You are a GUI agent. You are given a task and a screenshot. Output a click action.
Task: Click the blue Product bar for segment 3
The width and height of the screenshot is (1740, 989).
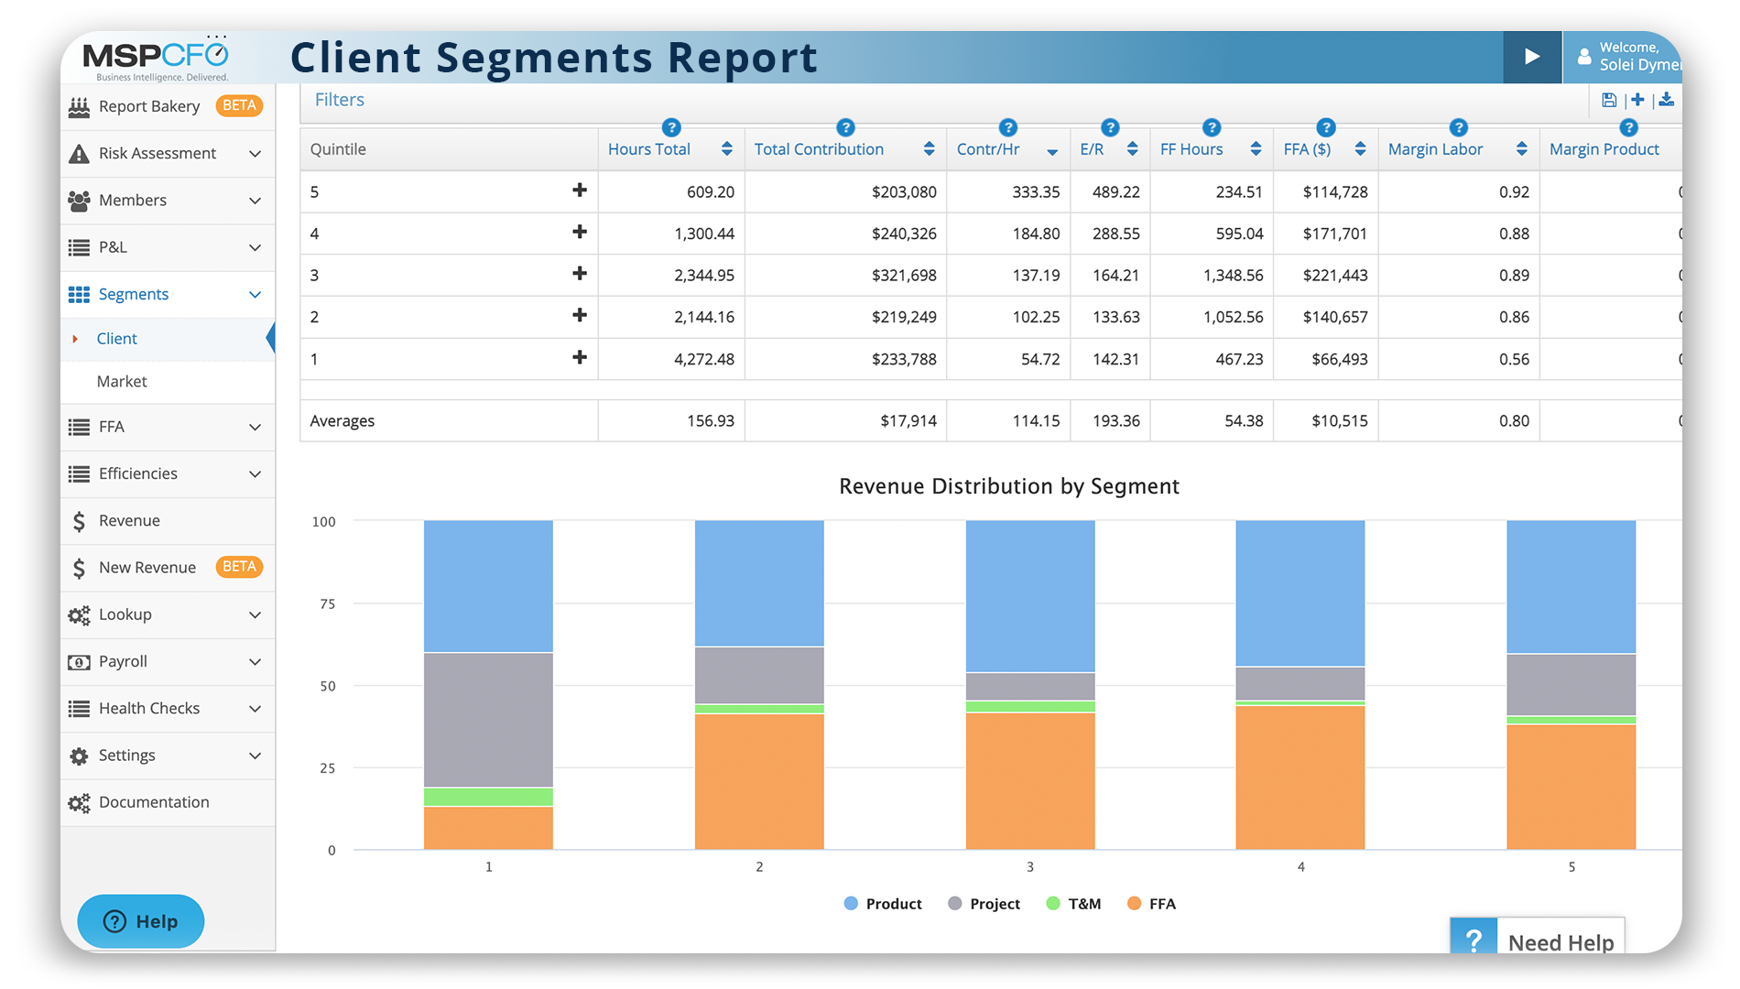pos(1030,596)
